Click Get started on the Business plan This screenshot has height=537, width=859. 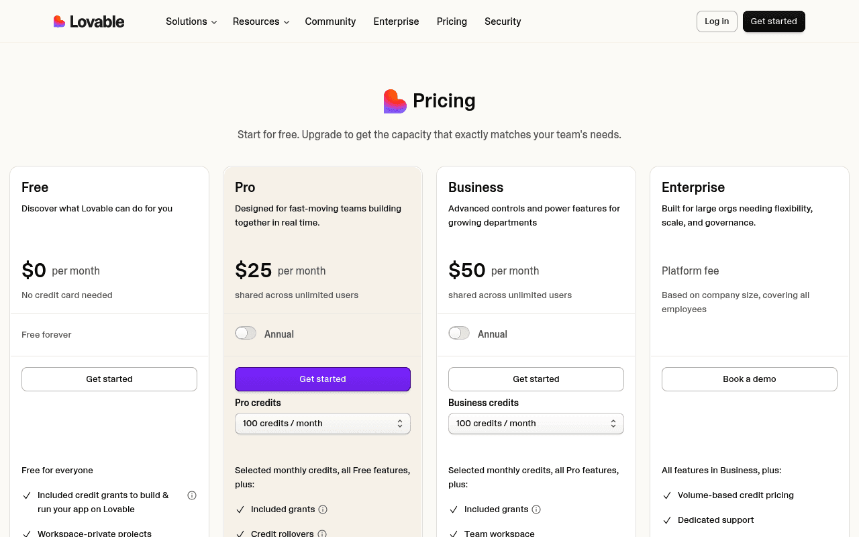(x=536, y=379)
